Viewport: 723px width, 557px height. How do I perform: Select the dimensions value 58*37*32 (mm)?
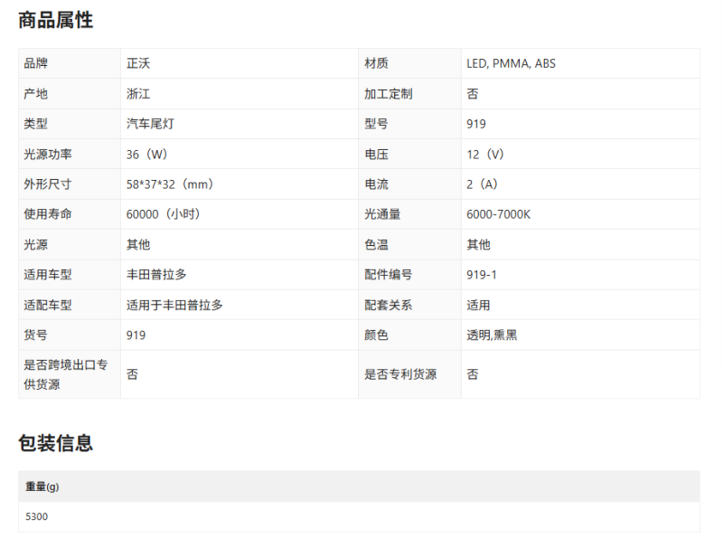[x=170, y=184]
